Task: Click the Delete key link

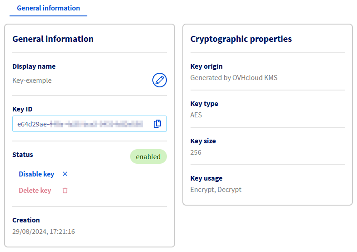Action: 35,191
